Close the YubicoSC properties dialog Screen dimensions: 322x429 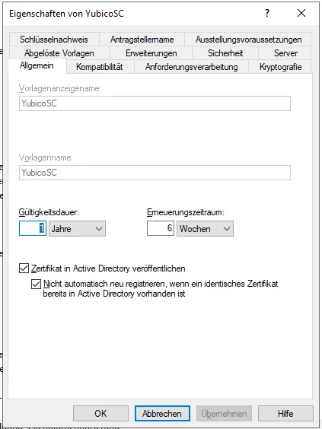tap(301, 13)
